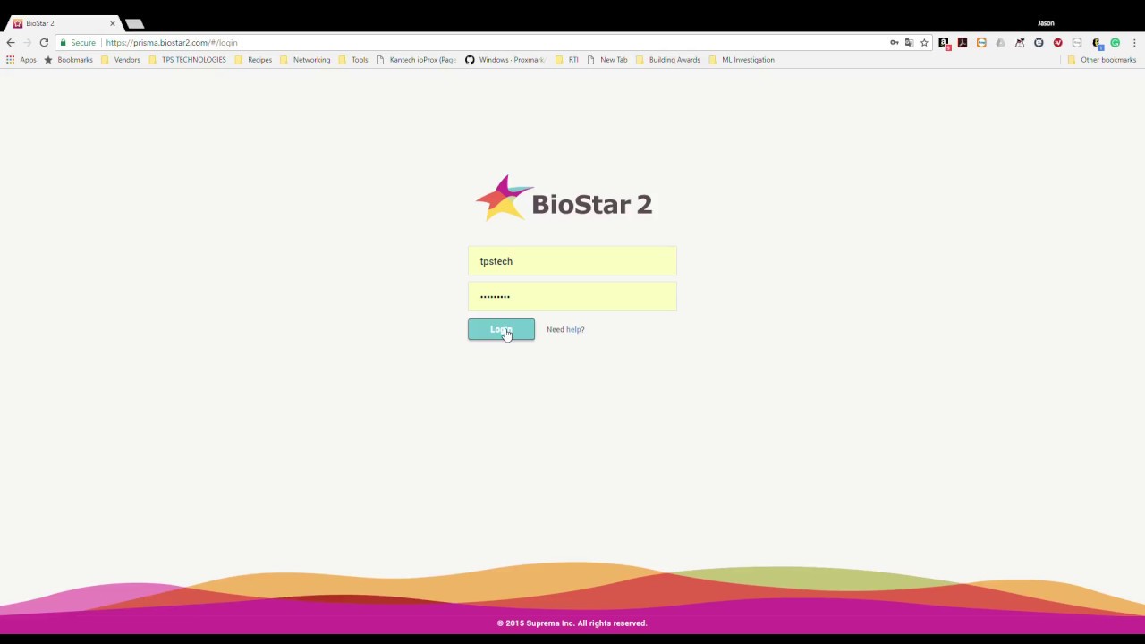Open the Apps grid shortcut

click(22, 60)
